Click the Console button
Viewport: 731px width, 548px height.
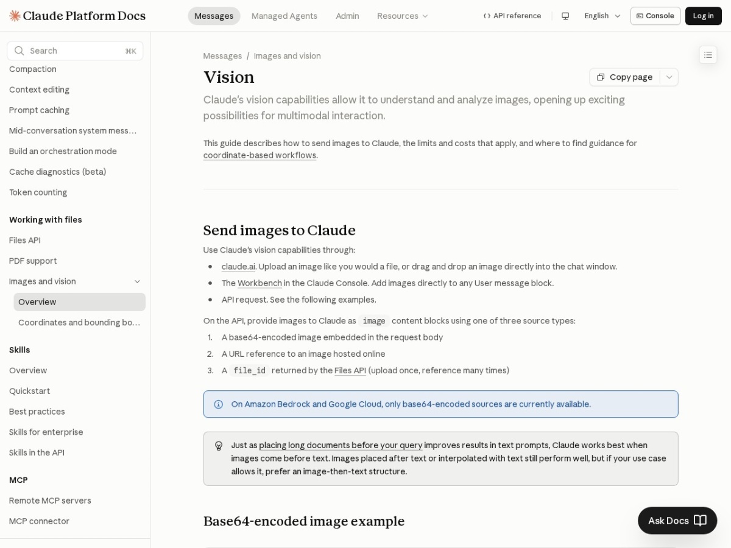pyautogui.click(x=655, y=16)
